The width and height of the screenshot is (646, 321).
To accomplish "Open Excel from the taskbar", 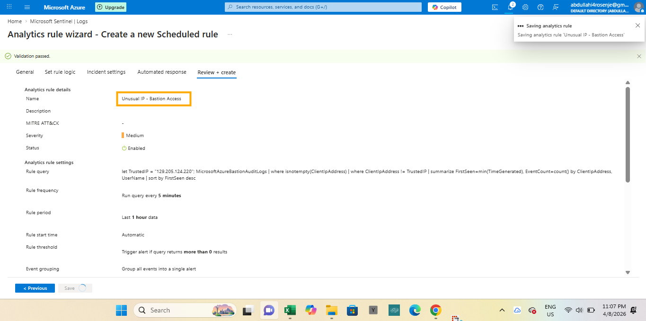I will point(290,310).
